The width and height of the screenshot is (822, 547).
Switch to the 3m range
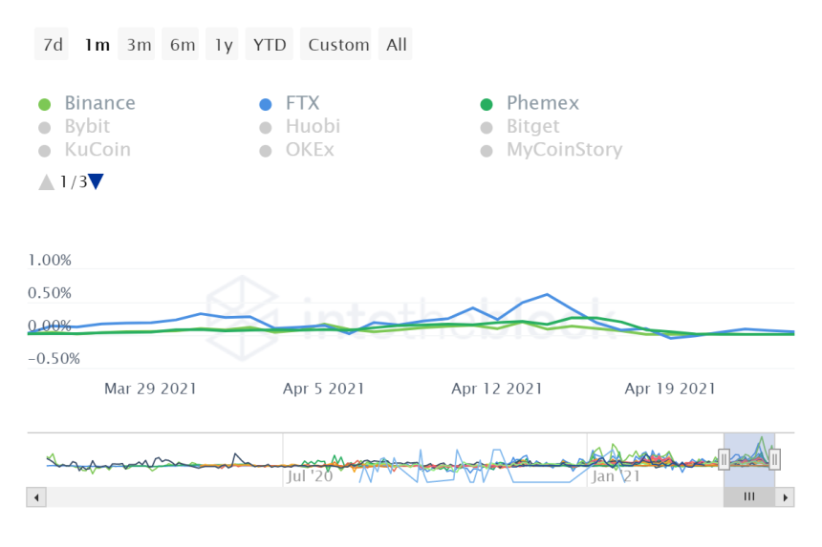click(x=139, y=45)
